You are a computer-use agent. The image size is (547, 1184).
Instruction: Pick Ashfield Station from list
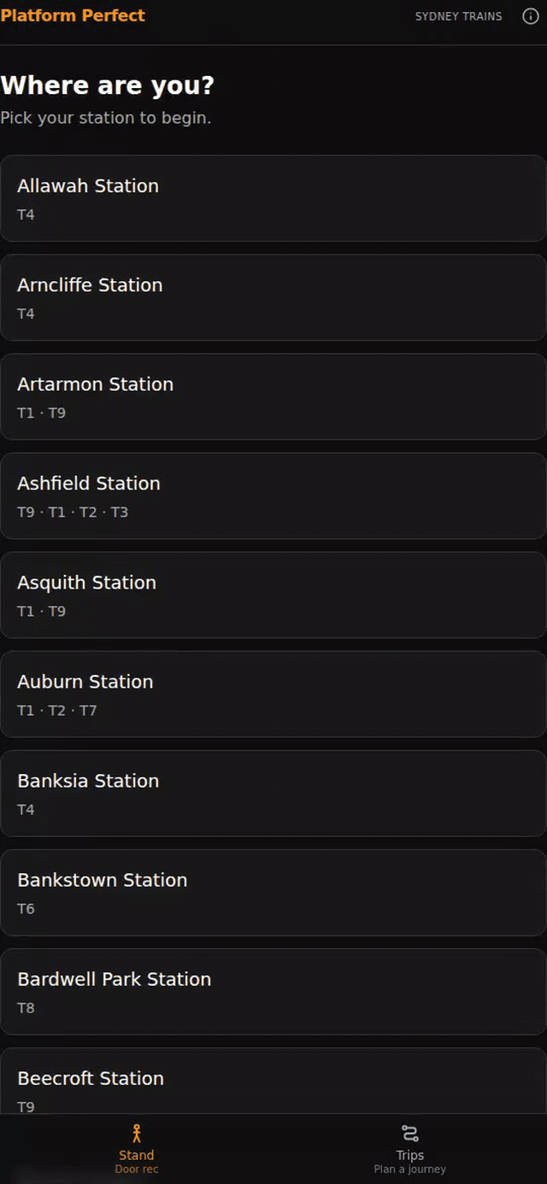point(273,495)
